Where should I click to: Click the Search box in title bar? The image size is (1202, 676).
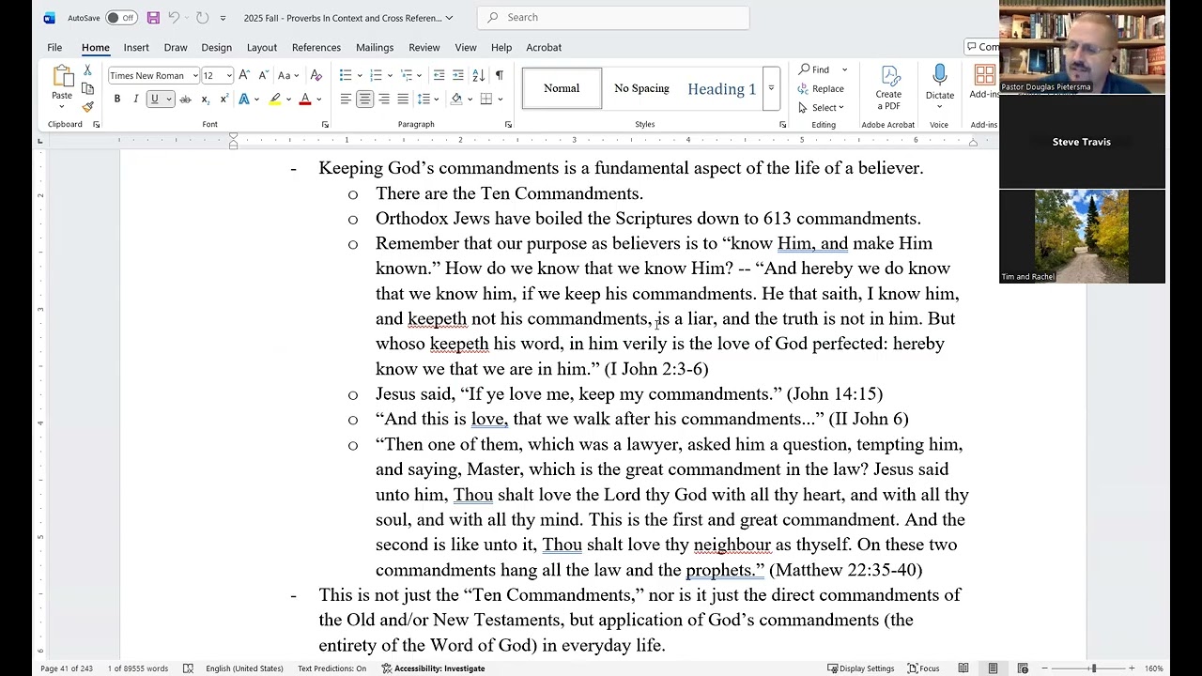613,18
